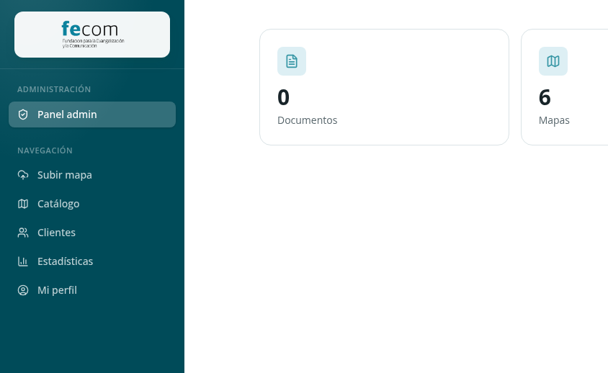The height and width of the screenshot is (373, 608).
Task: Click the map icon in the Mapas card
Action: 553,61
